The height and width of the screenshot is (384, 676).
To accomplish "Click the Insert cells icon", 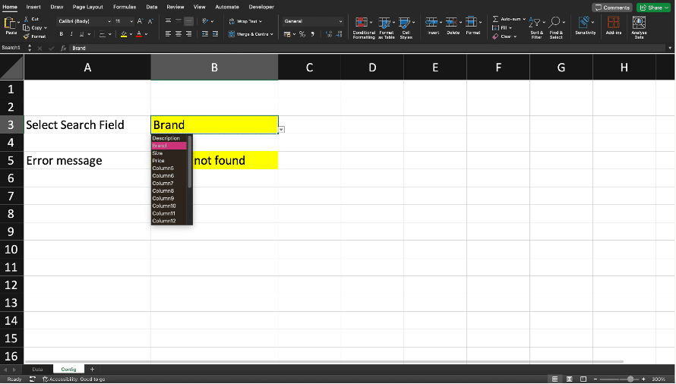I will click(433, 24).
